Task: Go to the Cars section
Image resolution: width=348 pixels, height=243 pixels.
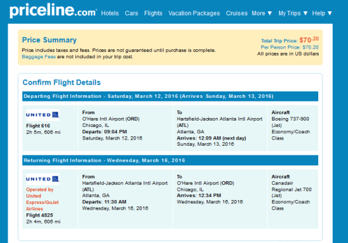Action: tap(132, 13)
